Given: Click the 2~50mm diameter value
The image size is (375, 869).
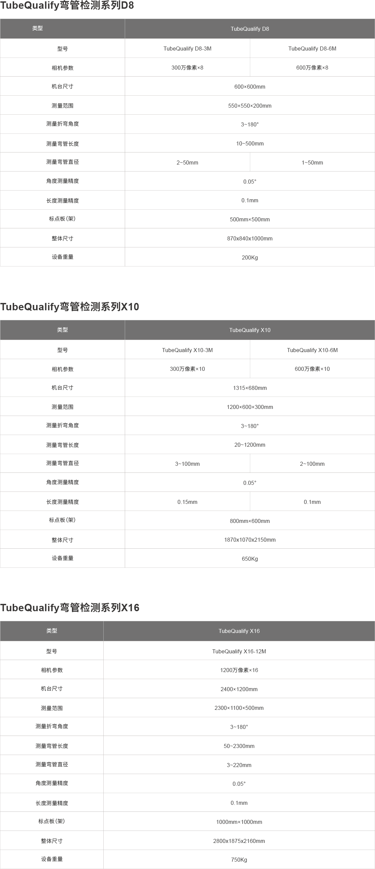Looking at the screenshot, I should point(187,162).
